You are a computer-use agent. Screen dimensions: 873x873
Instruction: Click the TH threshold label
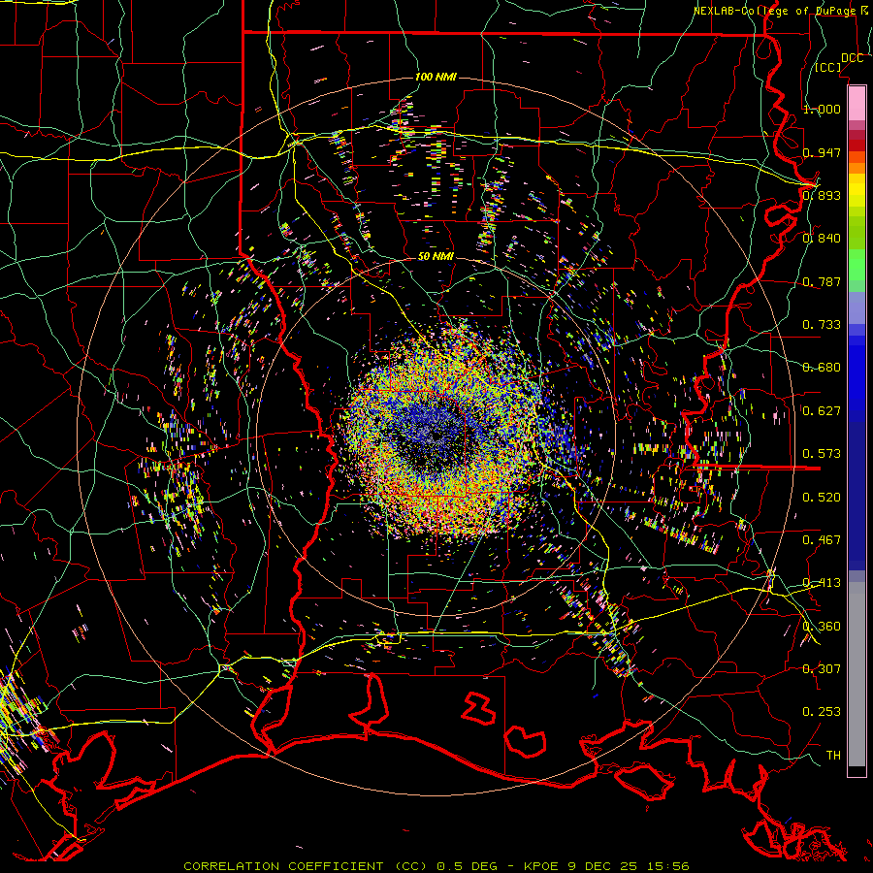click(833, 755)
